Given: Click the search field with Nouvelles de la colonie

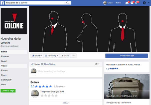Looking at the screenshot, I should (35, 3).
